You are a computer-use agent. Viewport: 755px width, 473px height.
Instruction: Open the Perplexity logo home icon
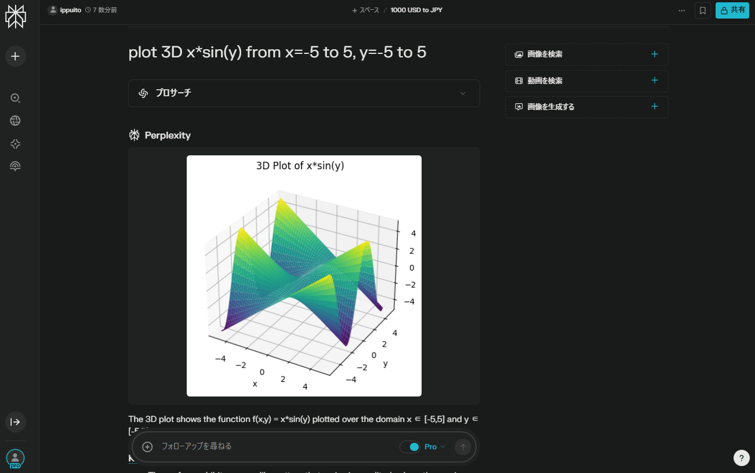tap(16, 16)
